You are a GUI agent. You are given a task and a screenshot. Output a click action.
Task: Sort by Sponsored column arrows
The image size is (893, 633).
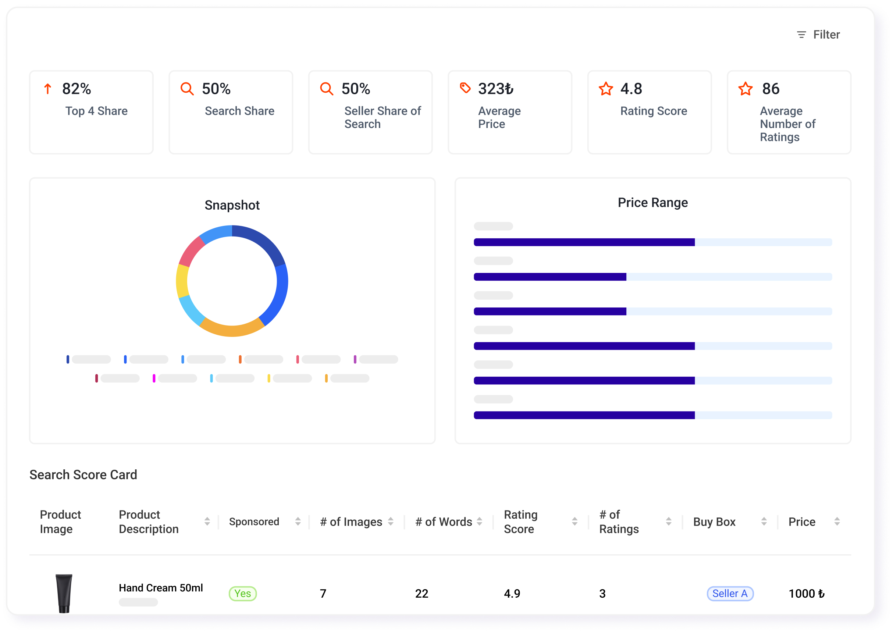[298, 522]
